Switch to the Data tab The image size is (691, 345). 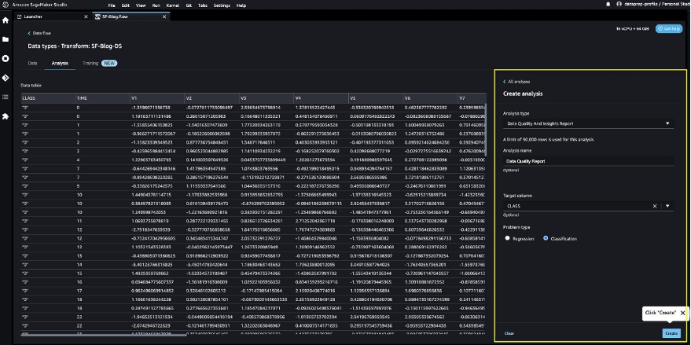tap(32, 63)
